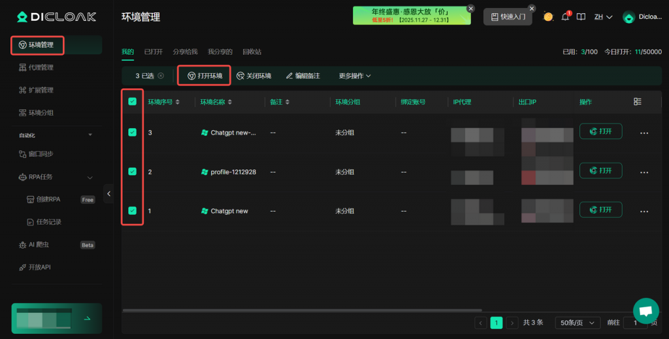Open 代理管理 in the sidebar
The image size is (669, 339).
coord(41,67)
